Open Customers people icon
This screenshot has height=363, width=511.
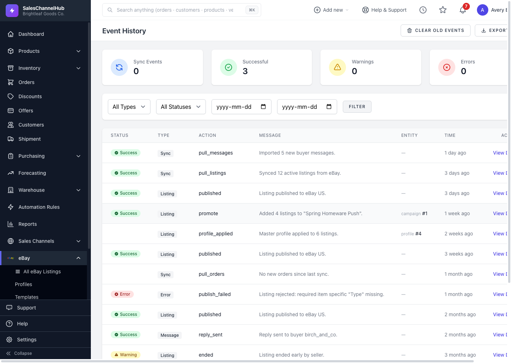point(11,125)
